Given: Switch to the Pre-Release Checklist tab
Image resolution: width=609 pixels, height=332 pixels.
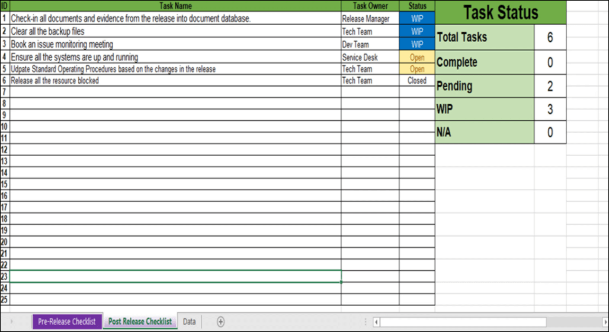Looking at the screenshot, I should (67, 321).
